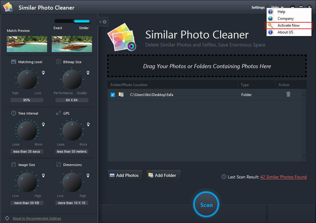The width and height of the screenshot is (316, 223).
Task: Click the large photo stack app logo
Action: (122, 37)
